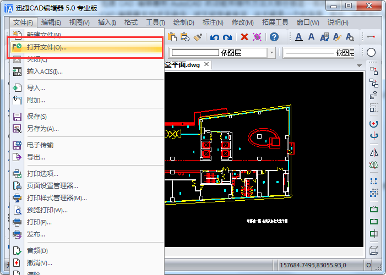Open the linetype 依图层 dropdown
Viewport: 386px width, 275px height.
coord(319,53)
